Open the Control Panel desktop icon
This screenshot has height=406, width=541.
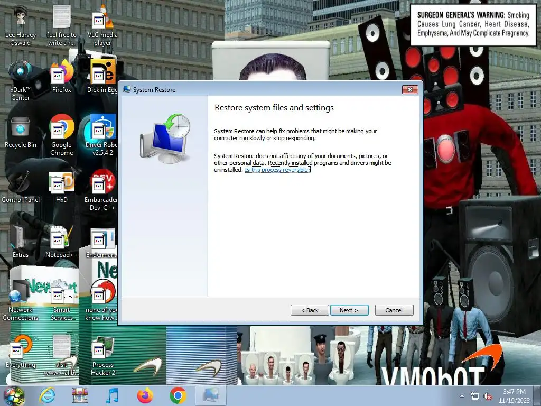click(x=21, y=187)
